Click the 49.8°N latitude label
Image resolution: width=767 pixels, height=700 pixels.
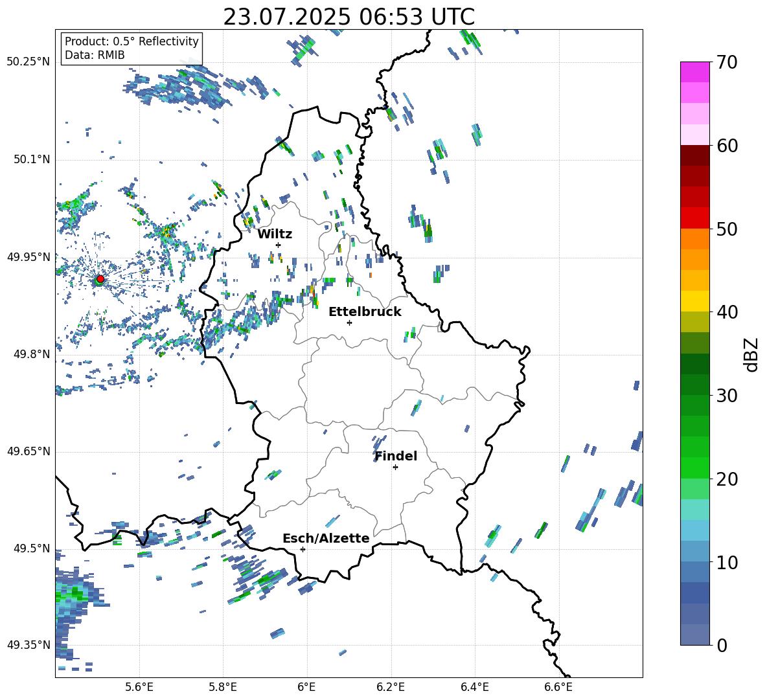click(x=31, y=354)
